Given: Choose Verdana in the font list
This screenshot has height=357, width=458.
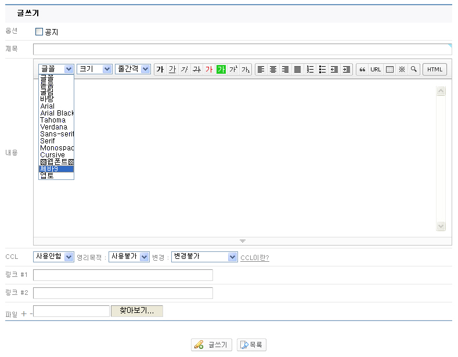Looking at the screenshot, I should pyautogui.click(x=53, y=127).
